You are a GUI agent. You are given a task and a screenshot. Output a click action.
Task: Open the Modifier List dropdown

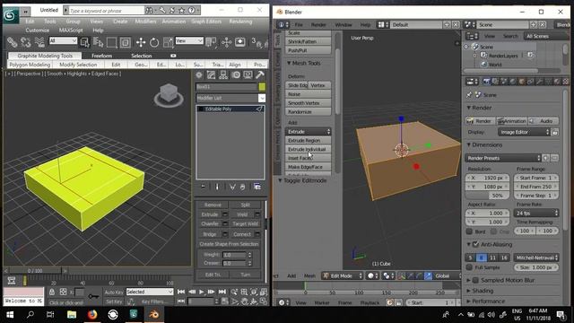pyautogui.click(x=230, y=98)
